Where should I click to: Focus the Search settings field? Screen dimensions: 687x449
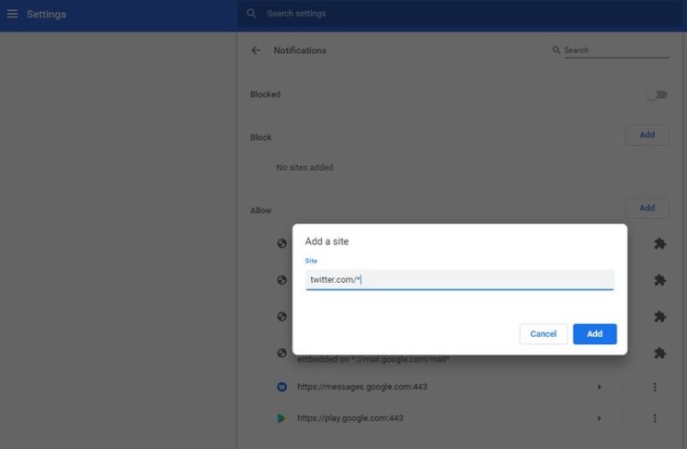pyautogui.click(x=460, y=14)
